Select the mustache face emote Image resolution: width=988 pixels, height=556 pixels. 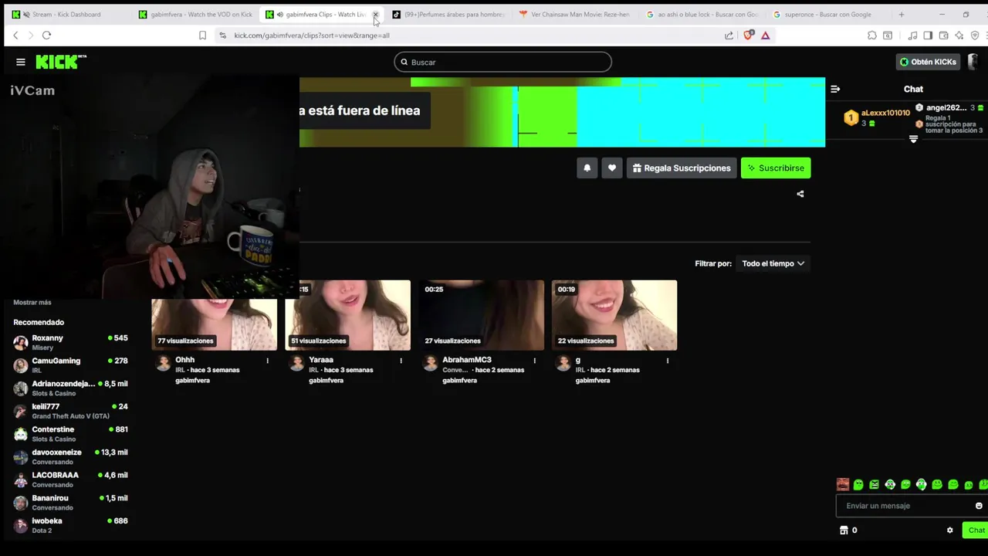tap(843, 484)
